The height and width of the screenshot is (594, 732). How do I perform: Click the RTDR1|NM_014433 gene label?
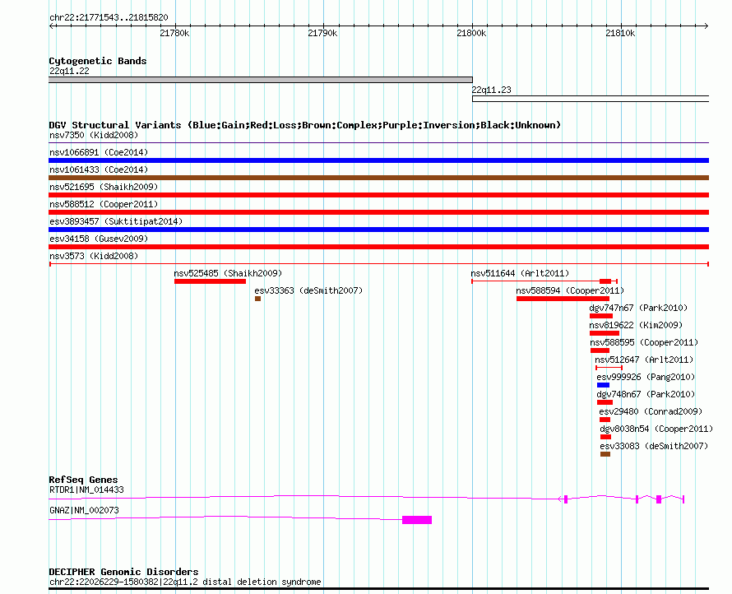point(87,490)
